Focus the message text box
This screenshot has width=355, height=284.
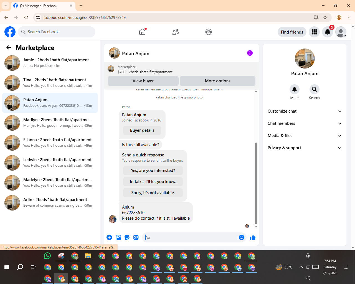tap(191, 237)
